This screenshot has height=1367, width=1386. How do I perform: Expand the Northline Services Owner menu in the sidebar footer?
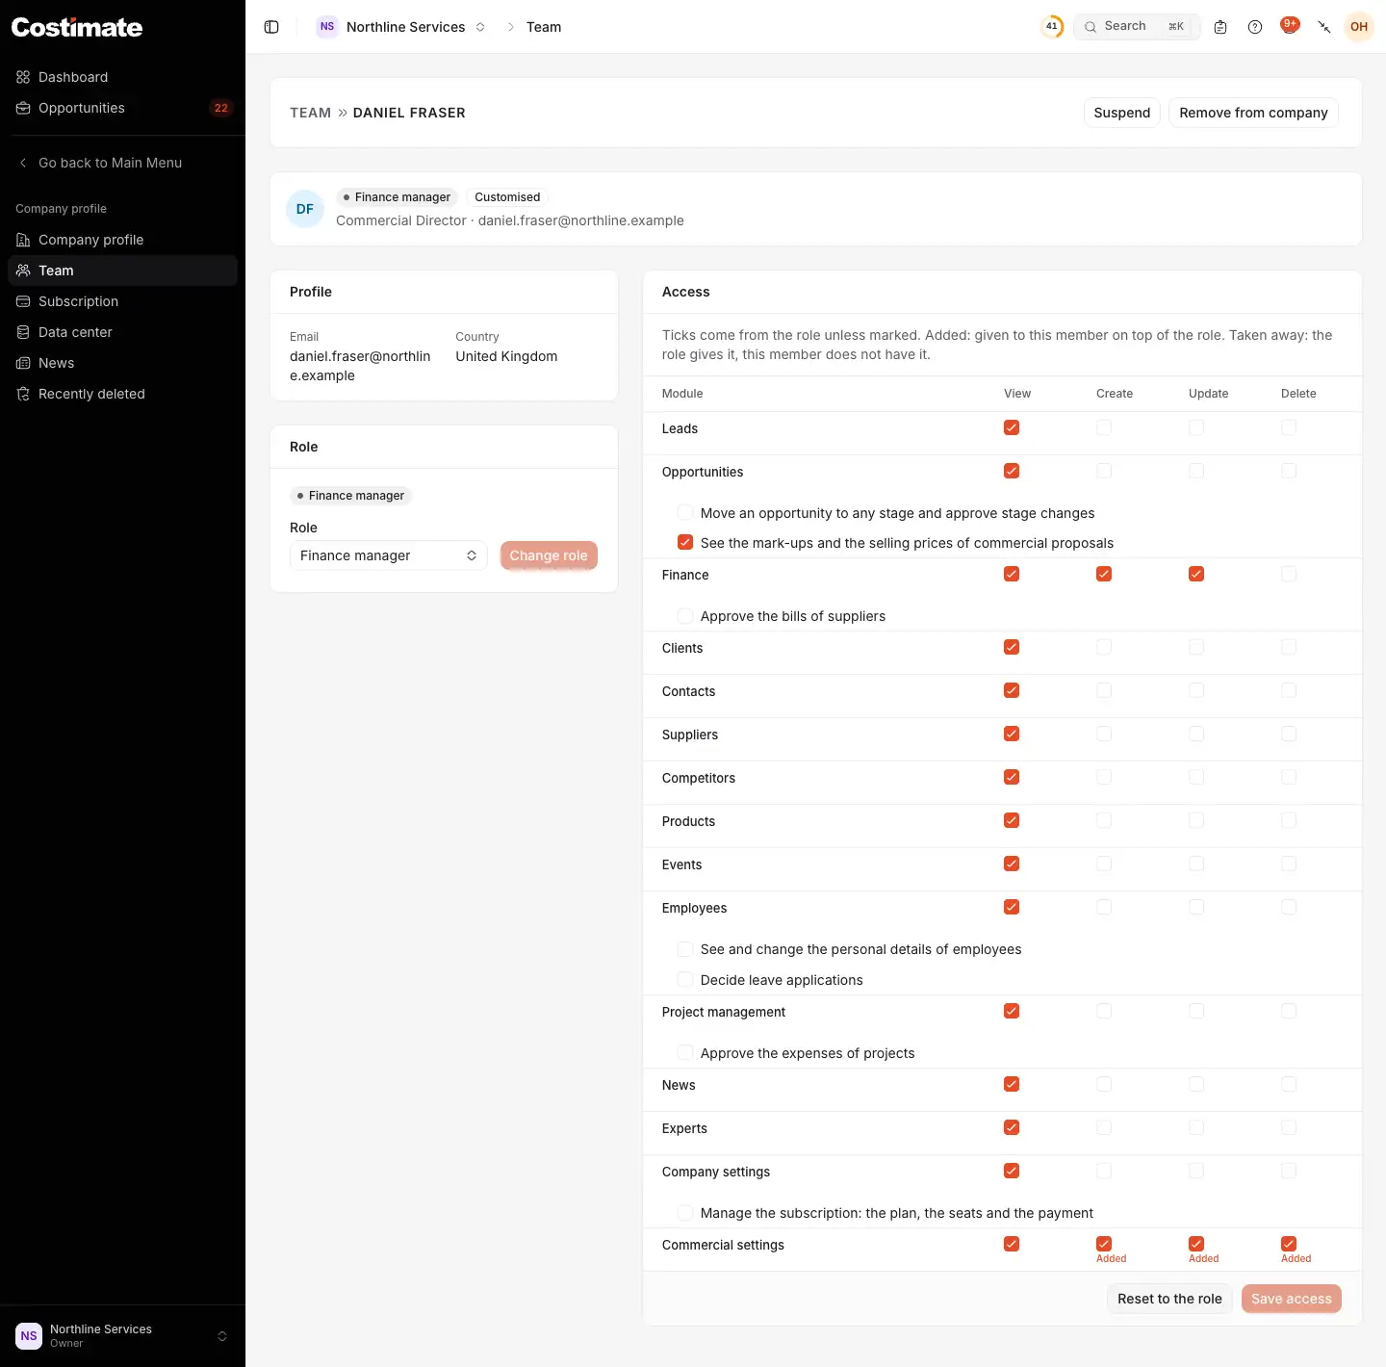[x=122, y=1336]
